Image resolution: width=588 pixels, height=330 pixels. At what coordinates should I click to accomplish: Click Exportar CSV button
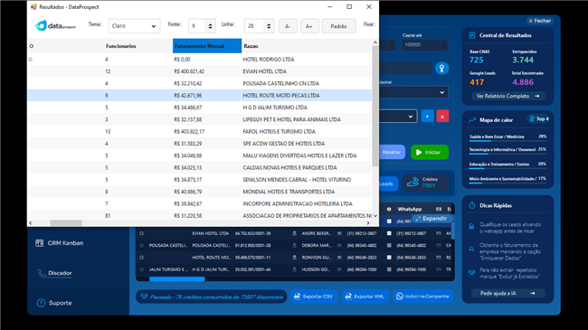pos(314,297)
